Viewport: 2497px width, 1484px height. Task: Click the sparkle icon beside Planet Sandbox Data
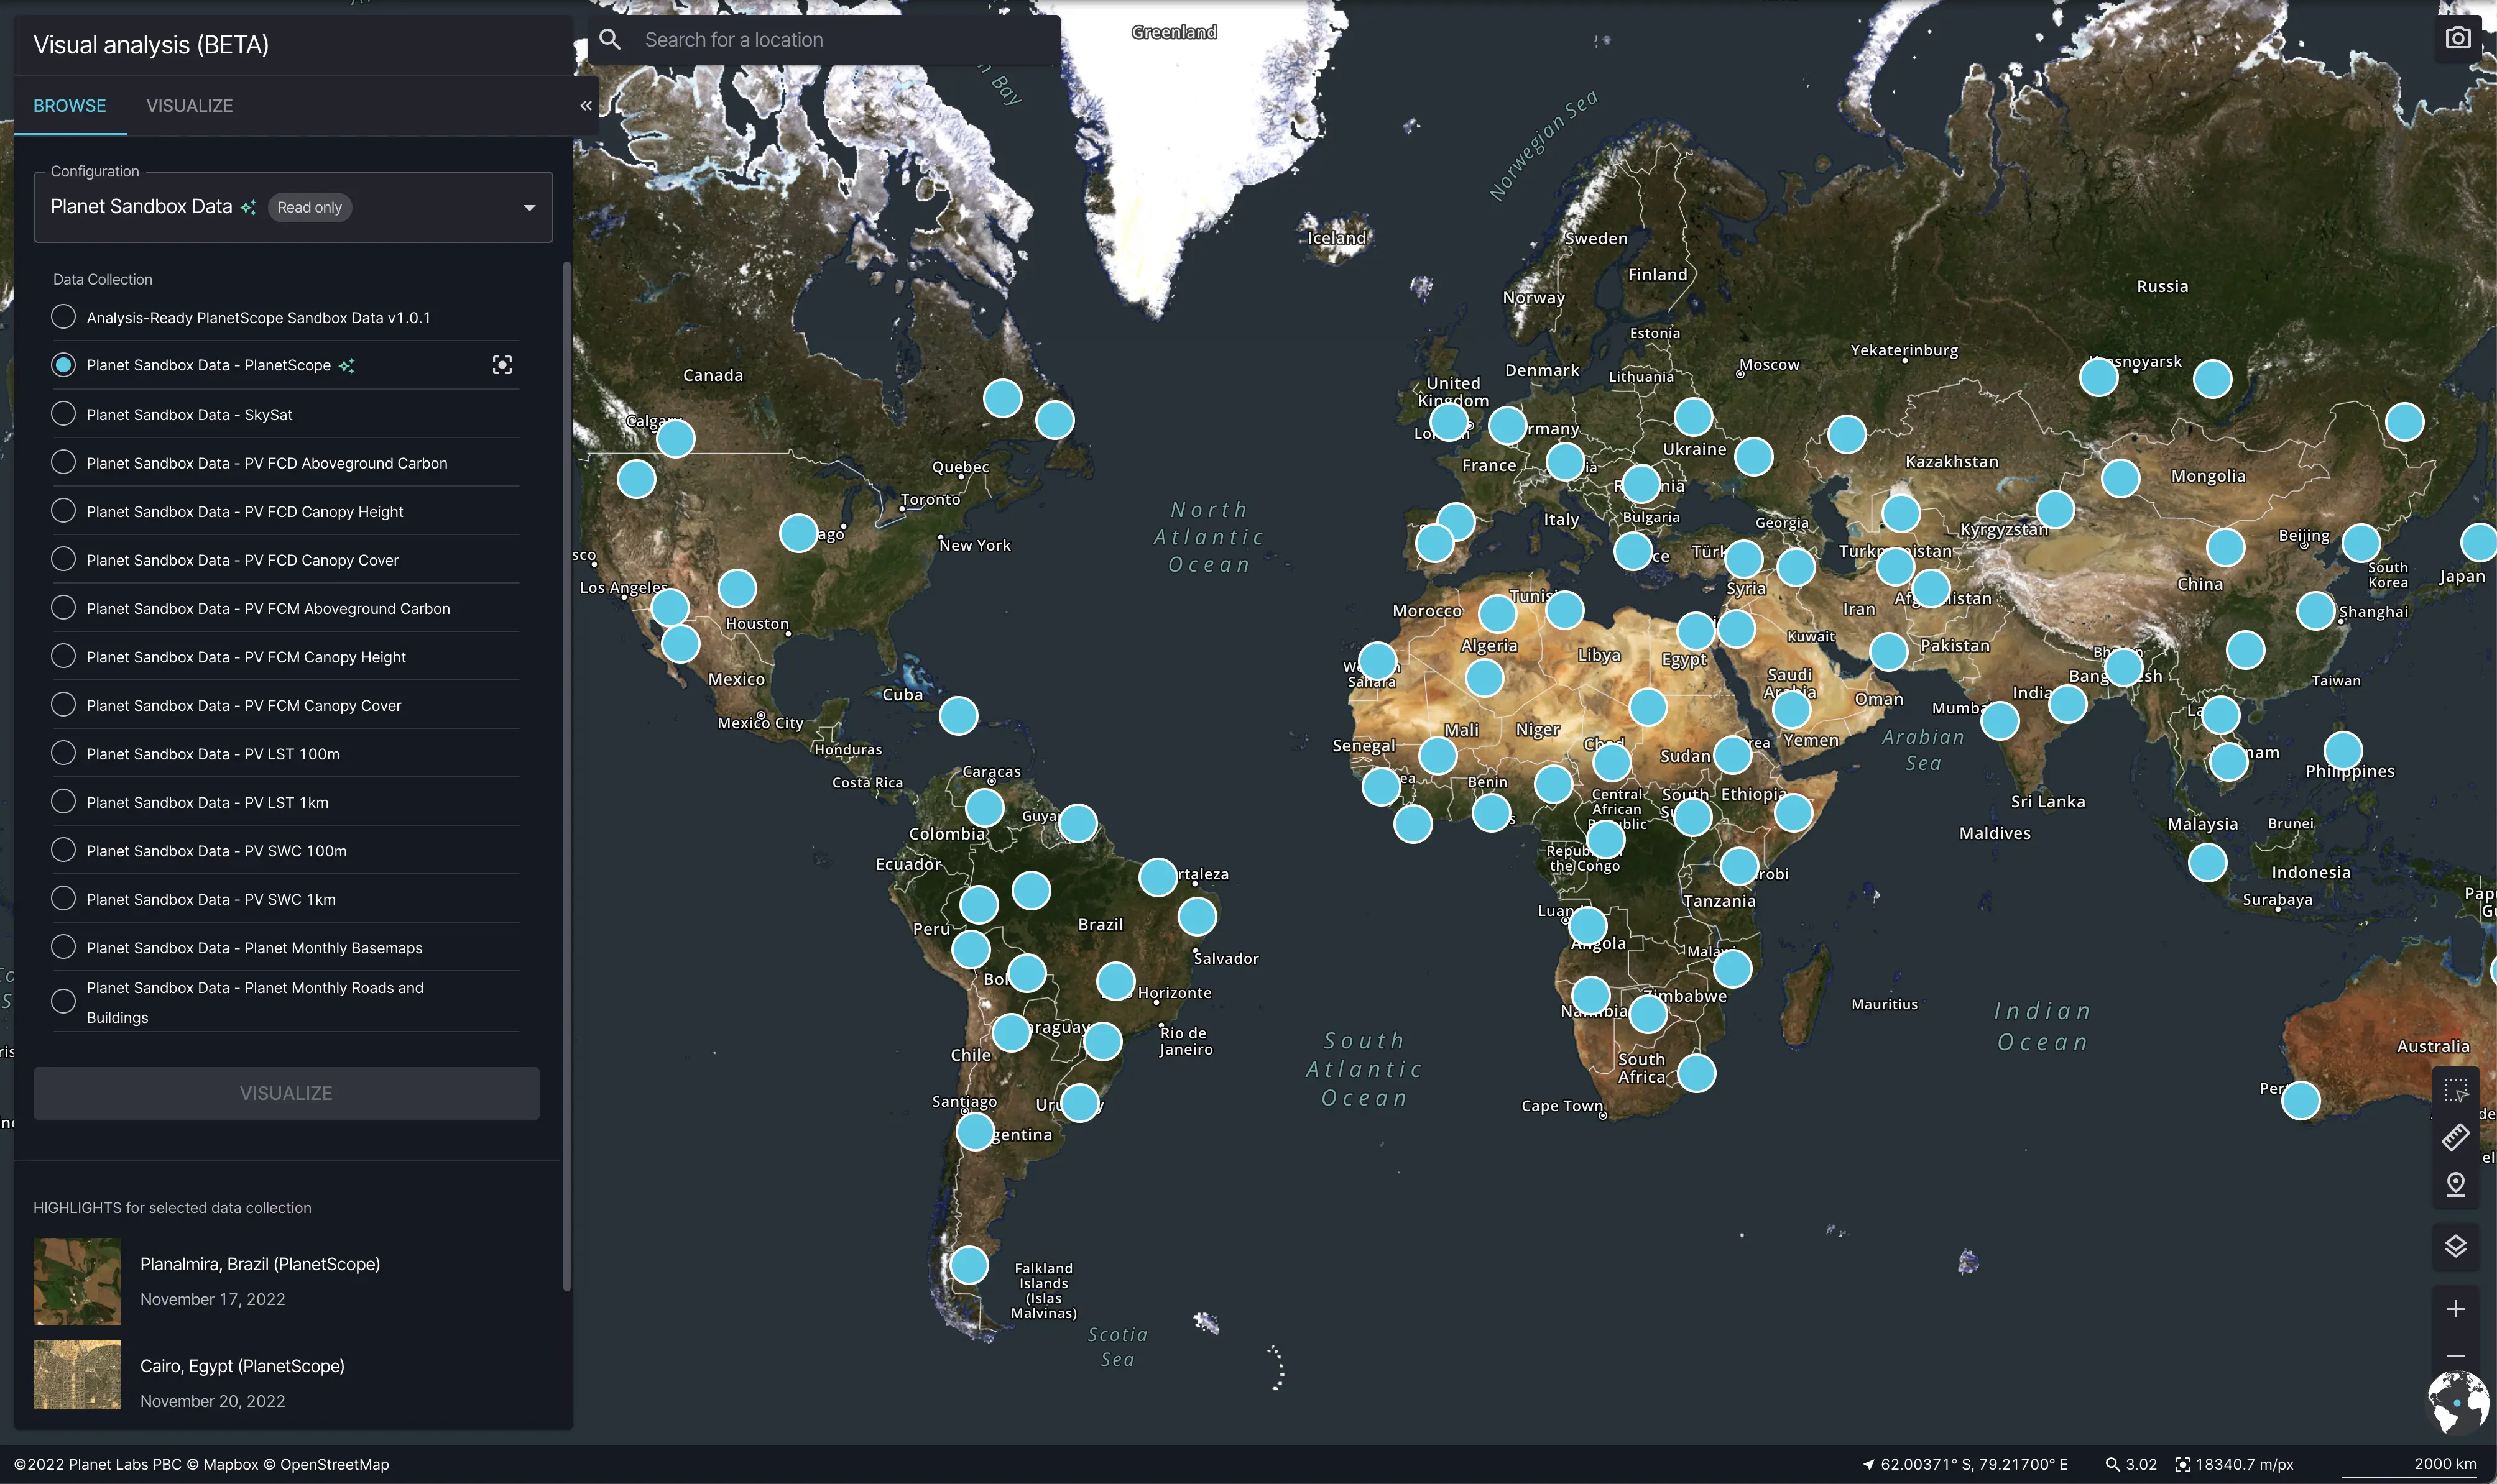click(248, 207)
